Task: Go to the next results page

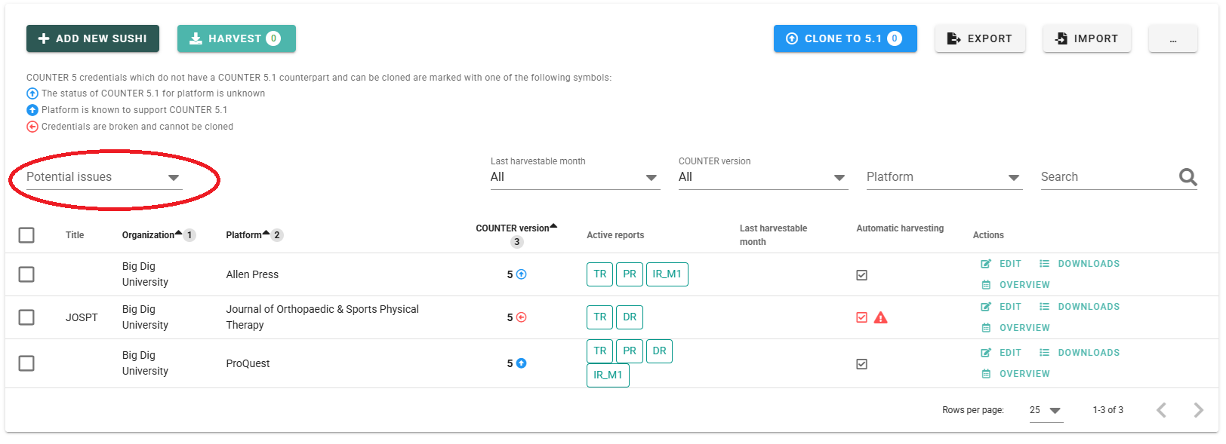Action: coord(1198,410)
